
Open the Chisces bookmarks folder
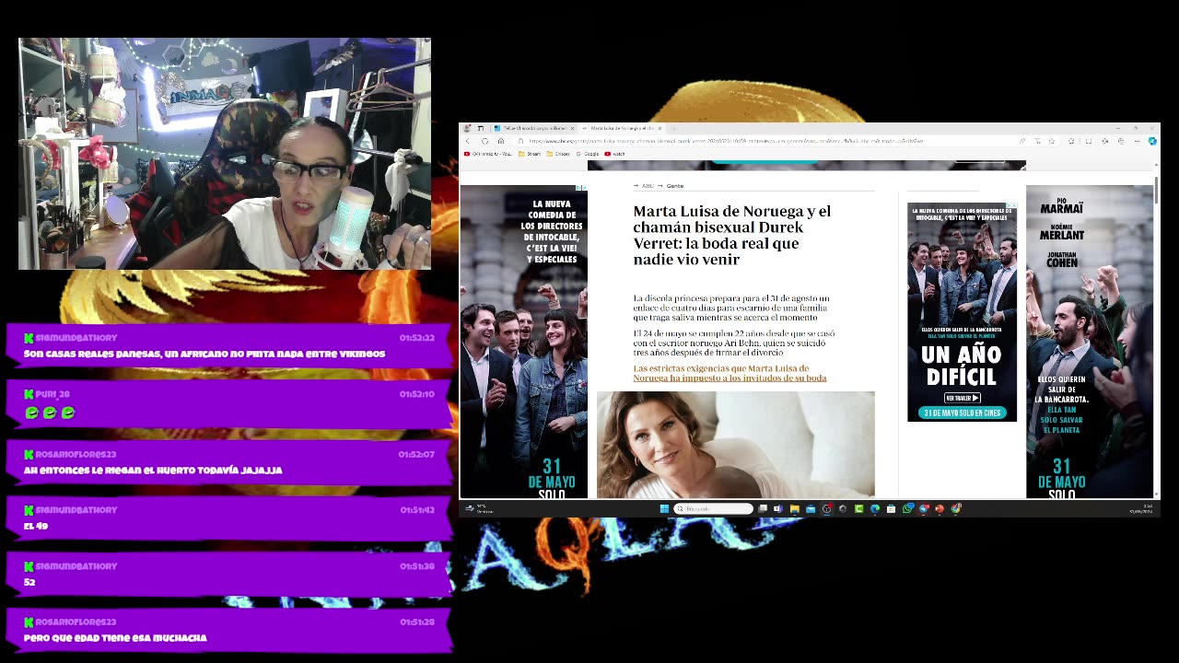[x=558, y=154]
